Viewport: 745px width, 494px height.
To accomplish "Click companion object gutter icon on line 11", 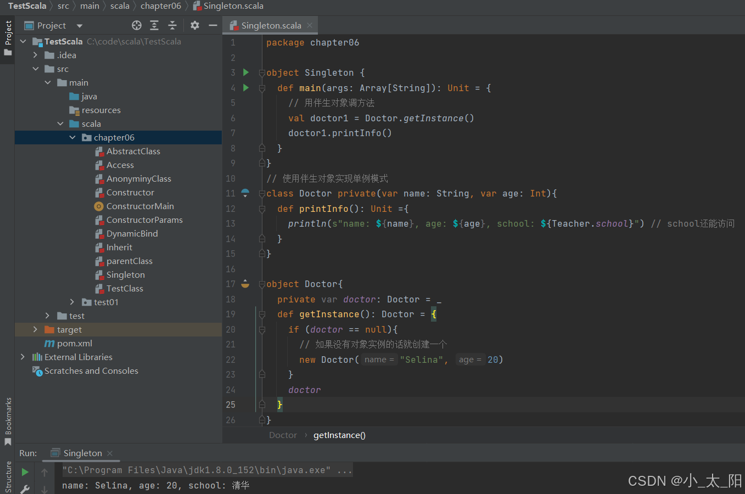I will point(245,193).
